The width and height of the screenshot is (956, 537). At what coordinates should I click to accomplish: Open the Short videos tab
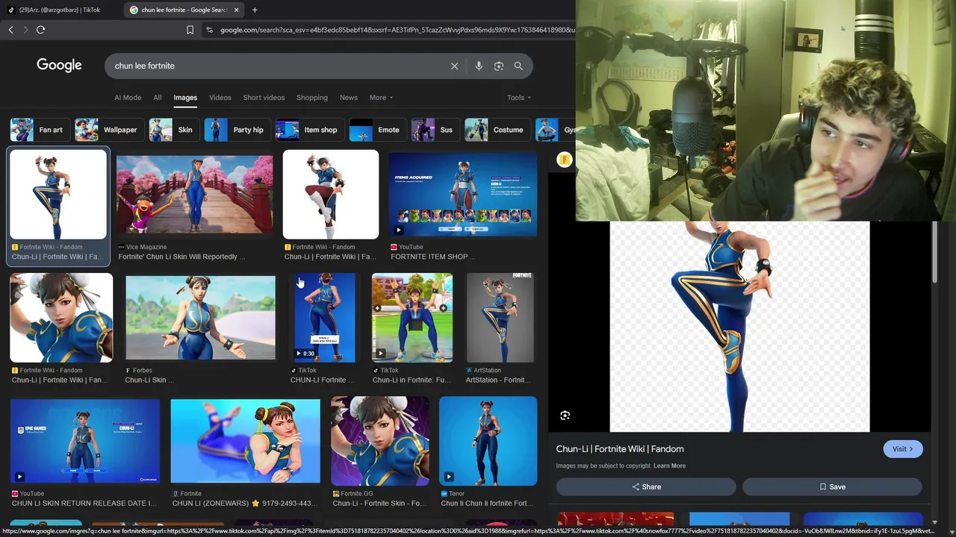coord(264,98)
